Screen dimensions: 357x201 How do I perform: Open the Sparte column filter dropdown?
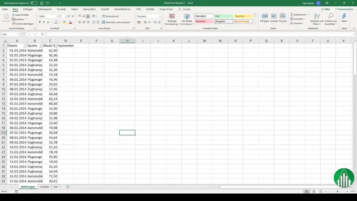click(41, 46)
